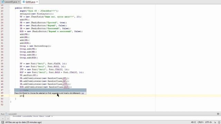Click the 'BIF = new Font' line
Screen dimensions: 221x124
click(52, 73)
